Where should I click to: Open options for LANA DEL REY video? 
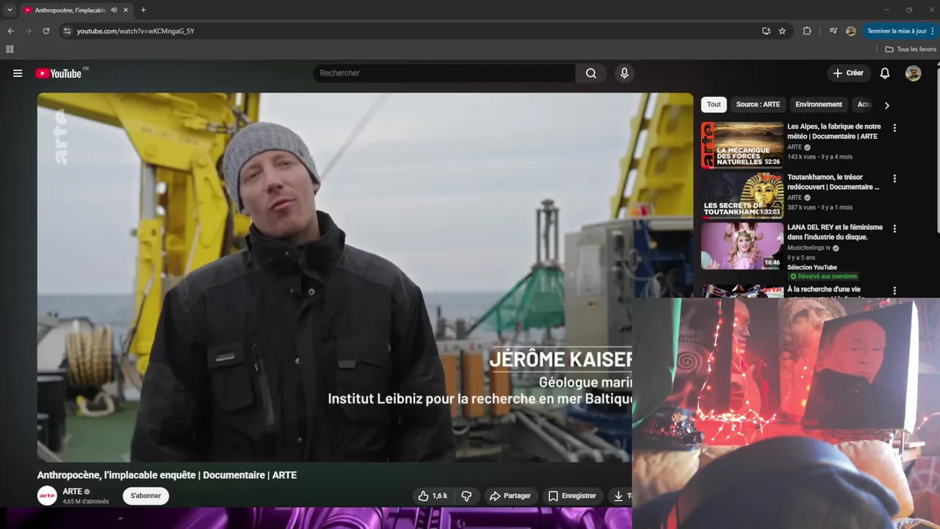point(894,229)
